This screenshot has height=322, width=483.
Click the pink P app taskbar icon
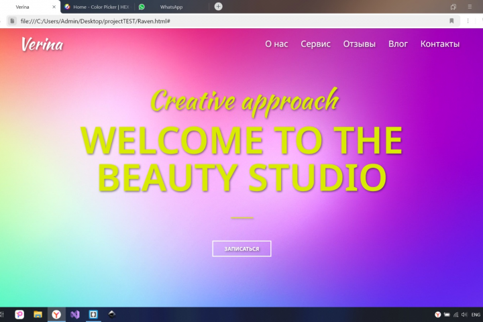click(x=19, y=315)
